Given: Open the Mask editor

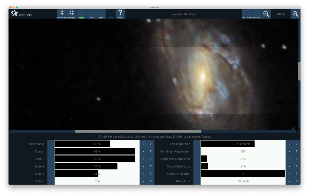Looking at the screenshot, I should click(x=81, y=14).
